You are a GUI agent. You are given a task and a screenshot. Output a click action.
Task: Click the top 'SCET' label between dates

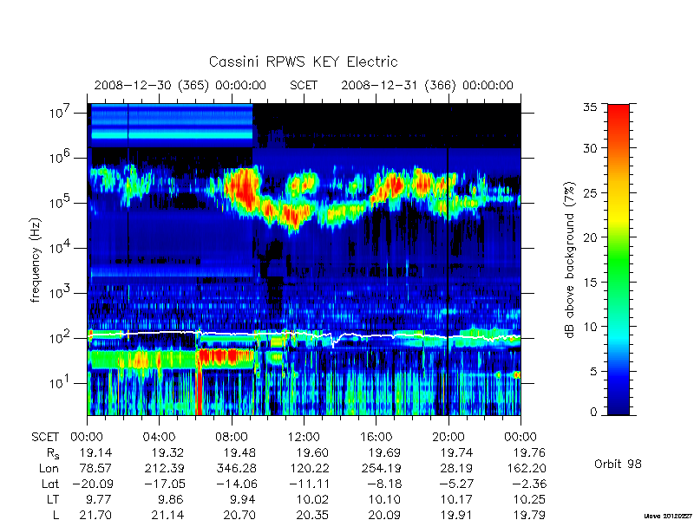(x=304, y=85)
